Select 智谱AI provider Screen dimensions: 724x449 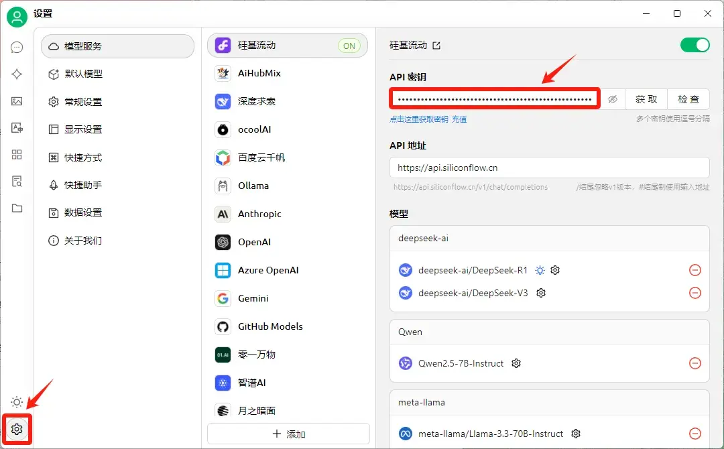pos(287,383)
